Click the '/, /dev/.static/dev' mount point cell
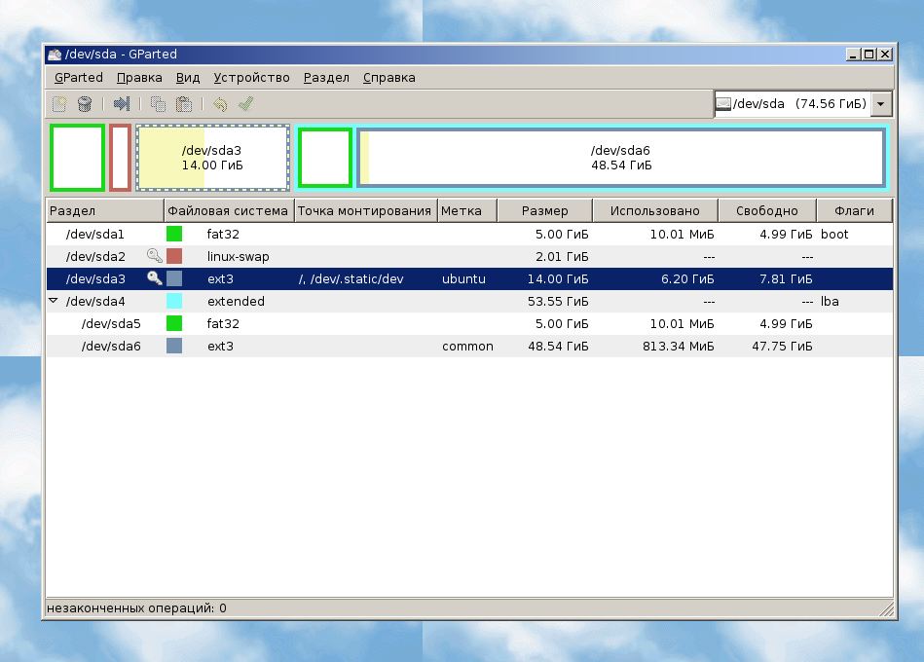Viewport: 924px width, 662px height. (x=351, y=278)
